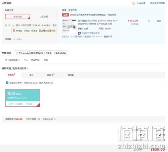This screenshot has width=168, height=152.
Task: Click the invoice tip lightbulb icon
Action: click(x=17, y=53)
